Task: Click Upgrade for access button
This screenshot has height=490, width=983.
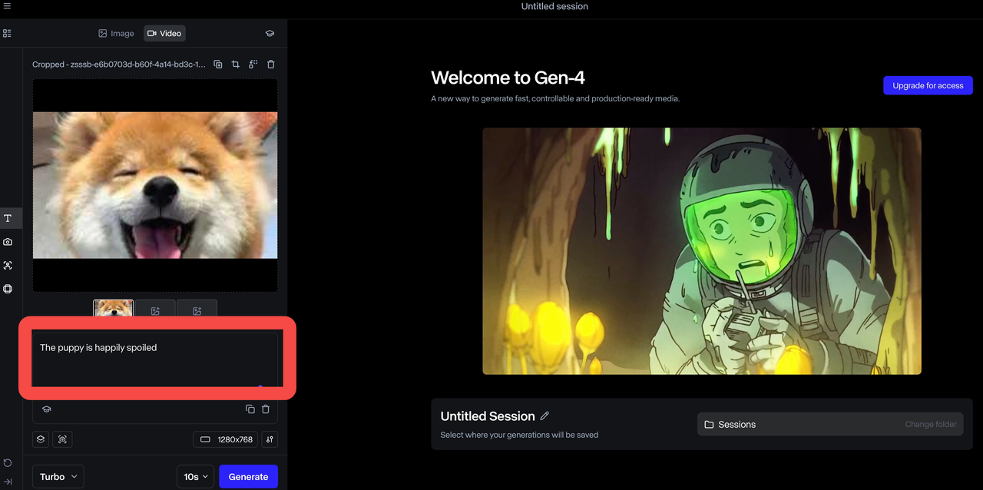Action: (928, 85)
